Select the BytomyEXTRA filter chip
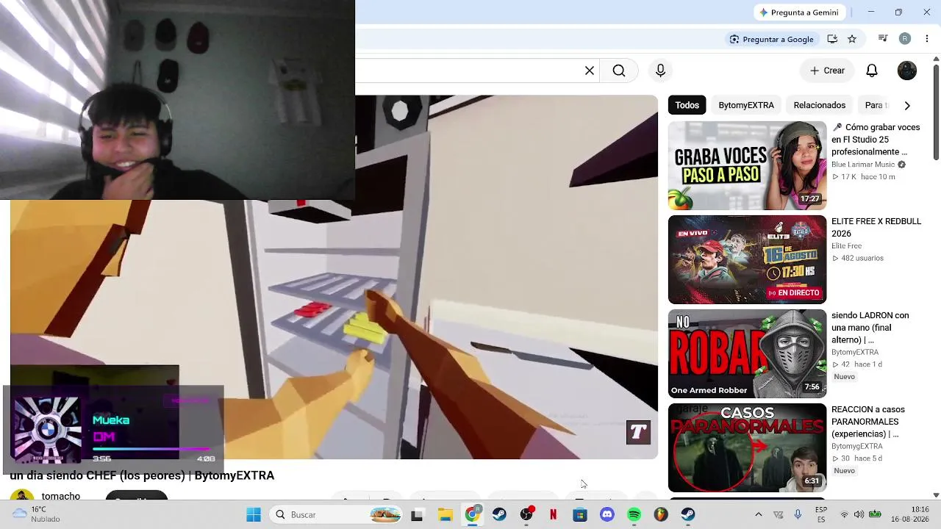Image resolution: width=941 pixels, height=529 pixels. pyautogui.click(x=746, y=105)
